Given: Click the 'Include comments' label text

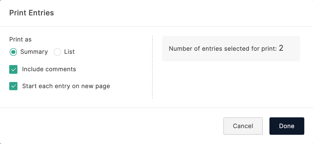Looking at the screenshot, I should pyautogui.click(x=49, y=69).
